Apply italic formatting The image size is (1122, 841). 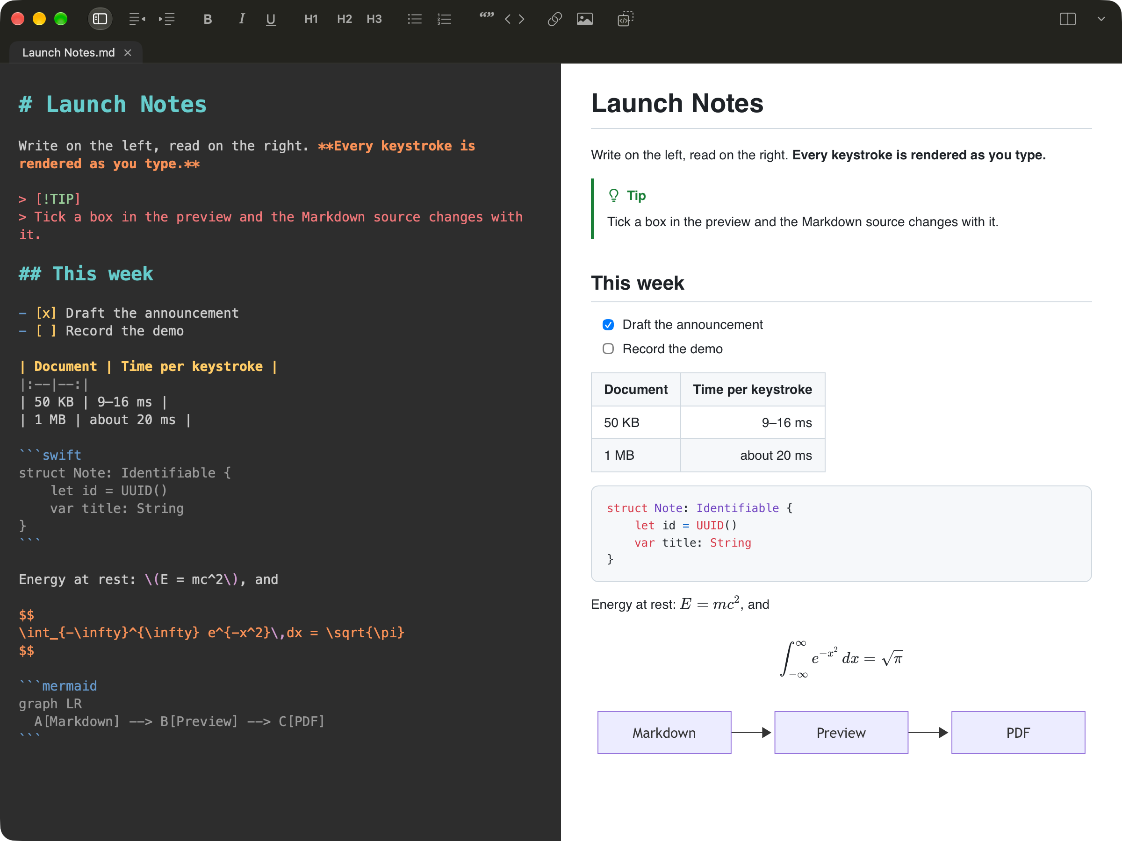(242, 19)
